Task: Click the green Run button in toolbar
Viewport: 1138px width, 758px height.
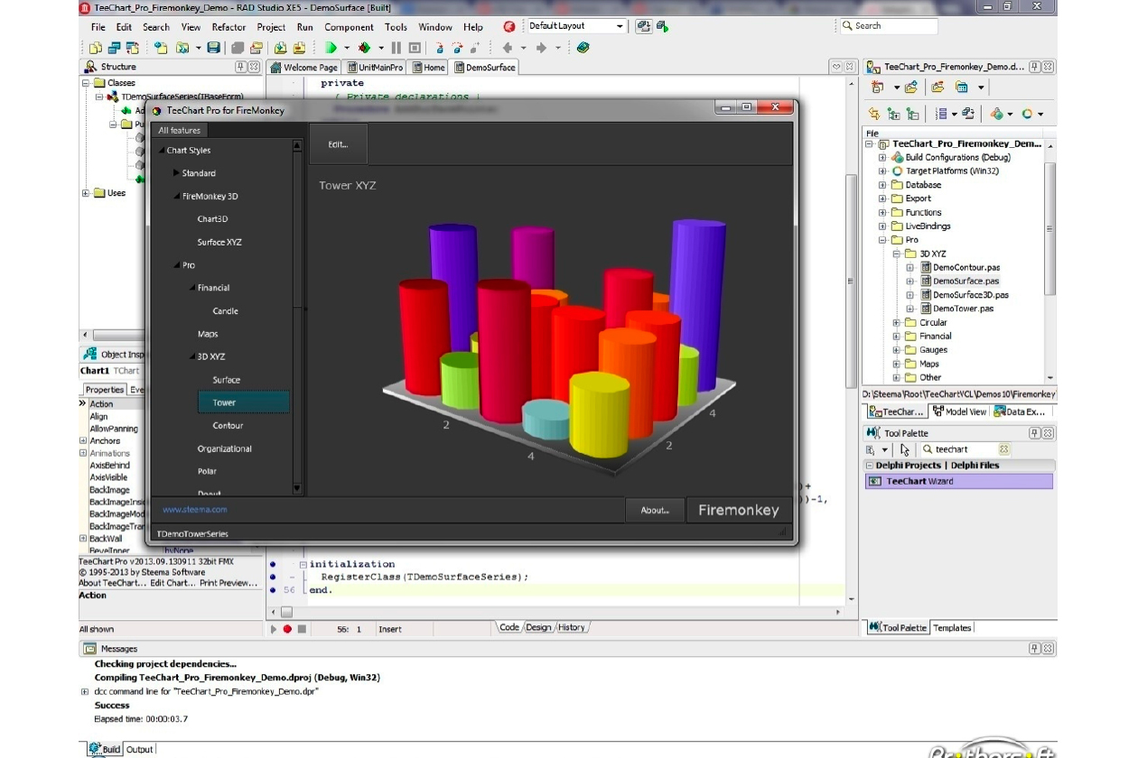Action: click(331, 48)
